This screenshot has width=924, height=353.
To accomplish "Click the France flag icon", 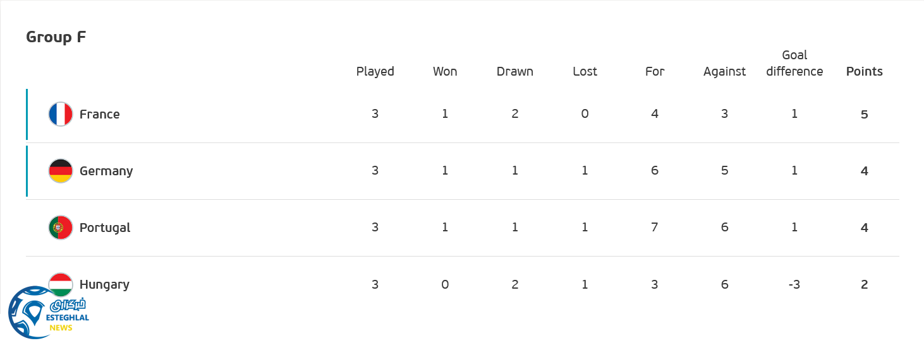I will coord(61,114).
